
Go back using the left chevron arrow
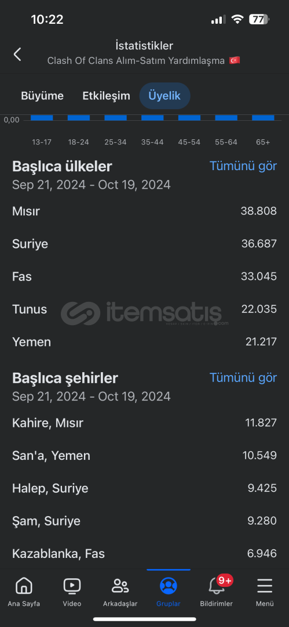pos(17,54)
